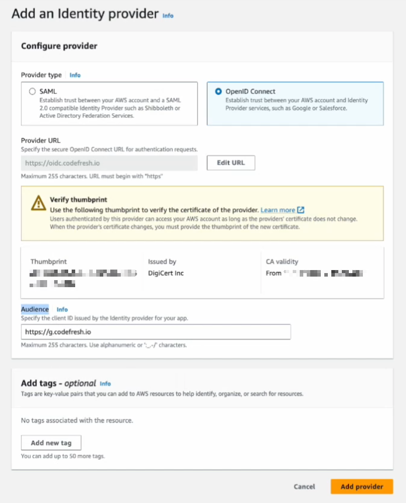Cancel adding the identity provider
Image resolution: width=406 pixels, height=503 pixels.
304,486
